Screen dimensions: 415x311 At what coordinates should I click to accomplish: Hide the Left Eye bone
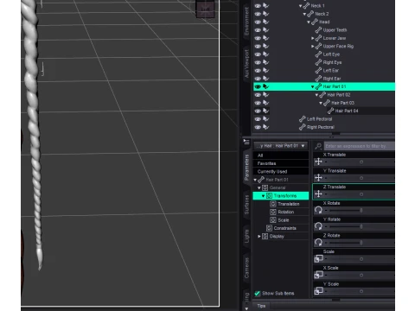(258, 54)
